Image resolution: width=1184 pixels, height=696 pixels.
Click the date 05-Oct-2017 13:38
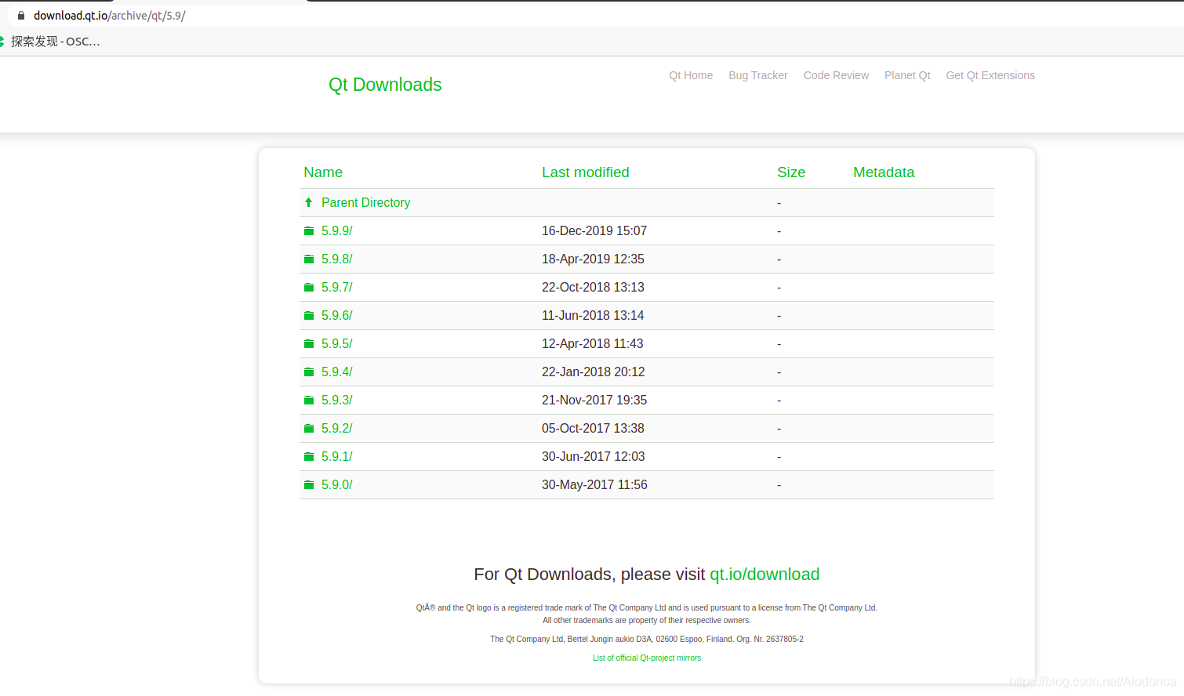[593, 429]
